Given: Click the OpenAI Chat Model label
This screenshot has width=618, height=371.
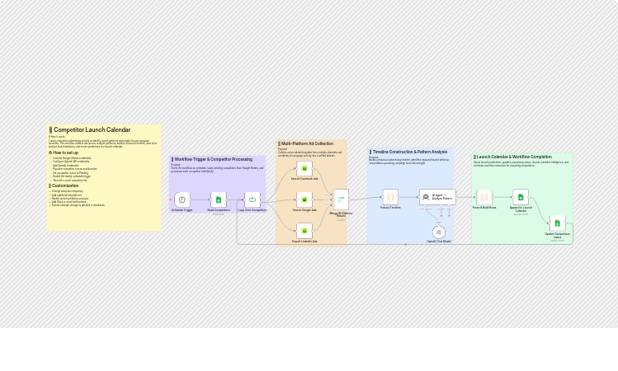Looking at the screenshot, I should point(439,241).
